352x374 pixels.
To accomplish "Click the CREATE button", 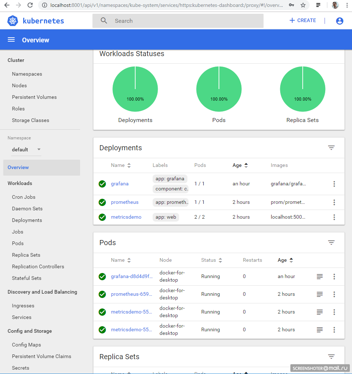I will pyautogui.click(x=303, y=21).
